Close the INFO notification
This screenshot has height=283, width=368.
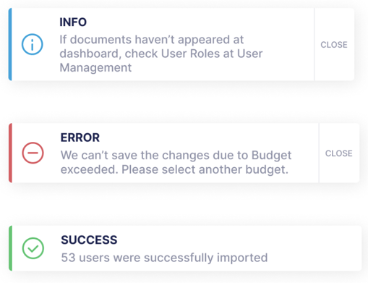click(x=334, y=45)
